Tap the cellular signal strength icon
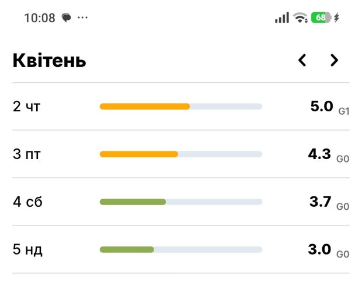Image resolution: width=362 pixels, height=282 pixels. pyautogui.click(x=282, y=17)
